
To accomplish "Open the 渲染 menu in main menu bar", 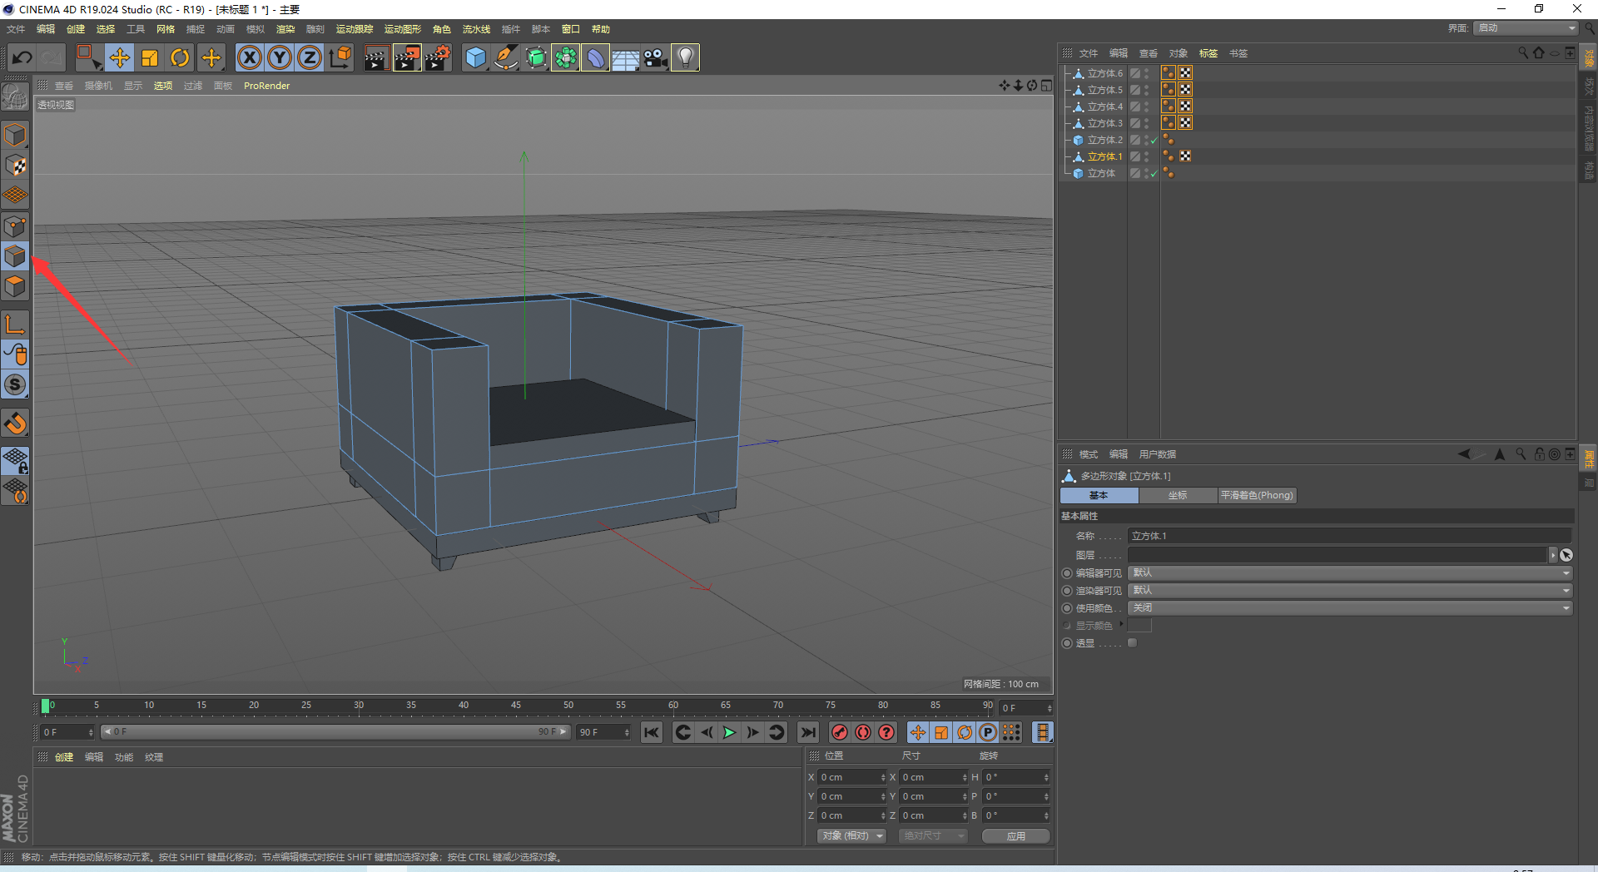I will click(x=285, y=29).
